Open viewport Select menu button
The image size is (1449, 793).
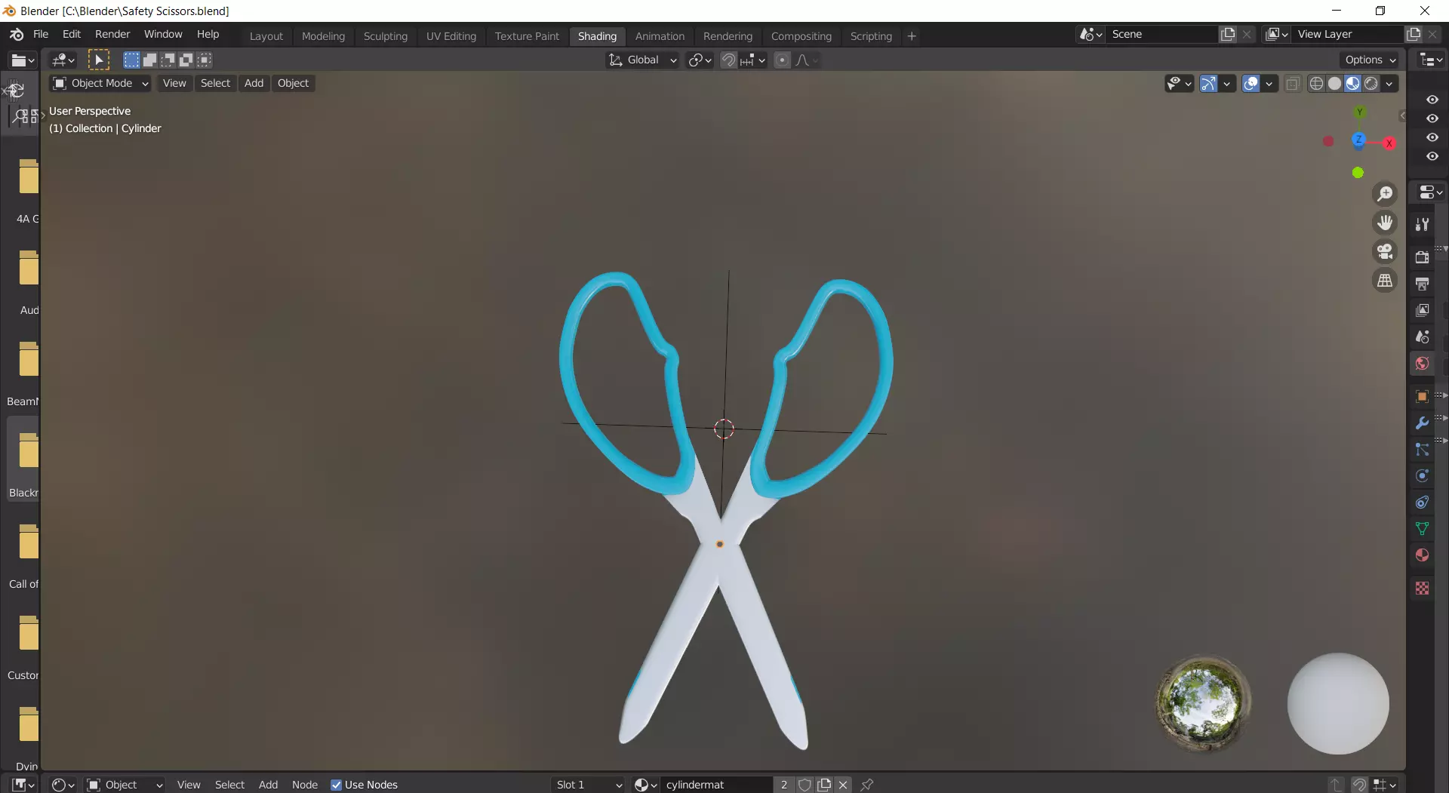tap(215, 83)
